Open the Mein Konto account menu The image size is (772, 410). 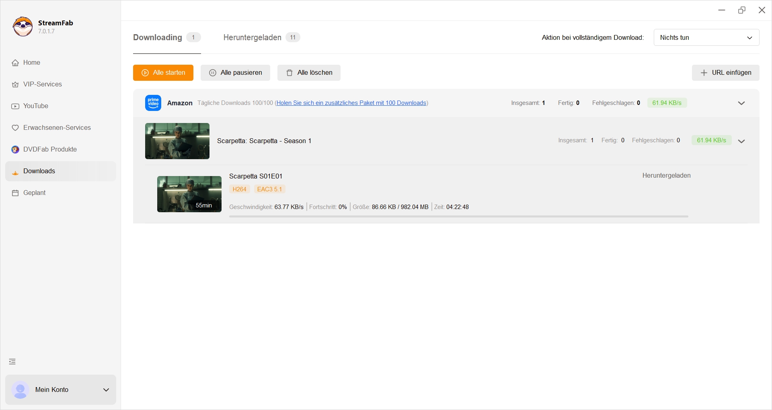[x=60, y=389]
